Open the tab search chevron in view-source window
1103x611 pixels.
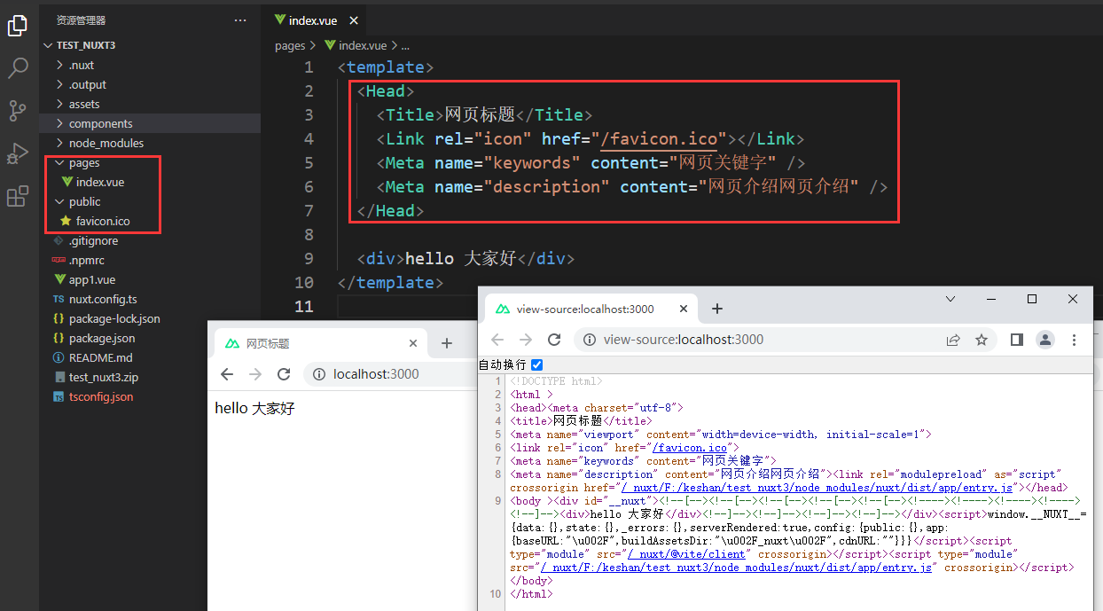point(950,300)
